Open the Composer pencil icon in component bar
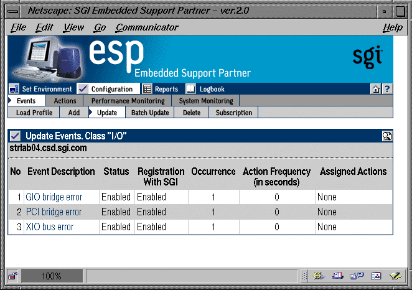The image size is (412, 290). pyautogui.click(x=395, y=276)
